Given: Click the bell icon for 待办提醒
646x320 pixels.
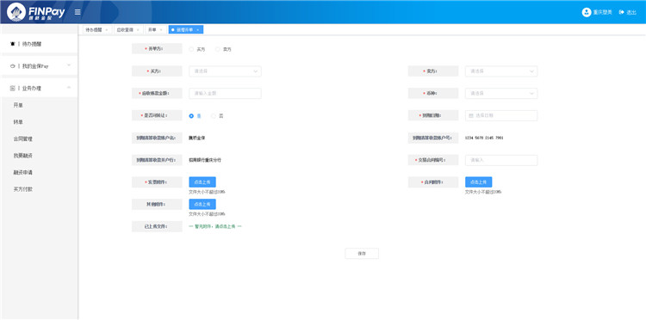Looking at the screenshot, I should click(12, 44).
